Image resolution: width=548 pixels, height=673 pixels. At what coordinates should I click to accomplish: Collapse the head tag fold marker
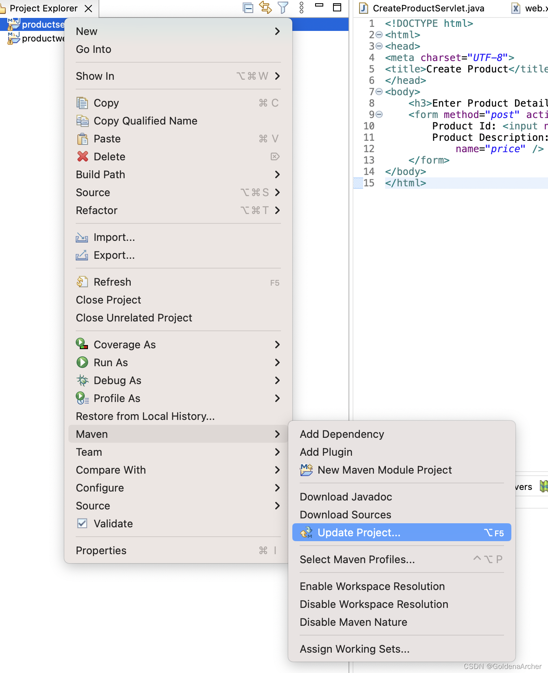click(x=379, y=46)
